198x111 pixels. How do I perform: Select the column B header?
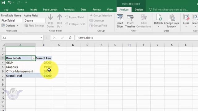tap(44, 45)
